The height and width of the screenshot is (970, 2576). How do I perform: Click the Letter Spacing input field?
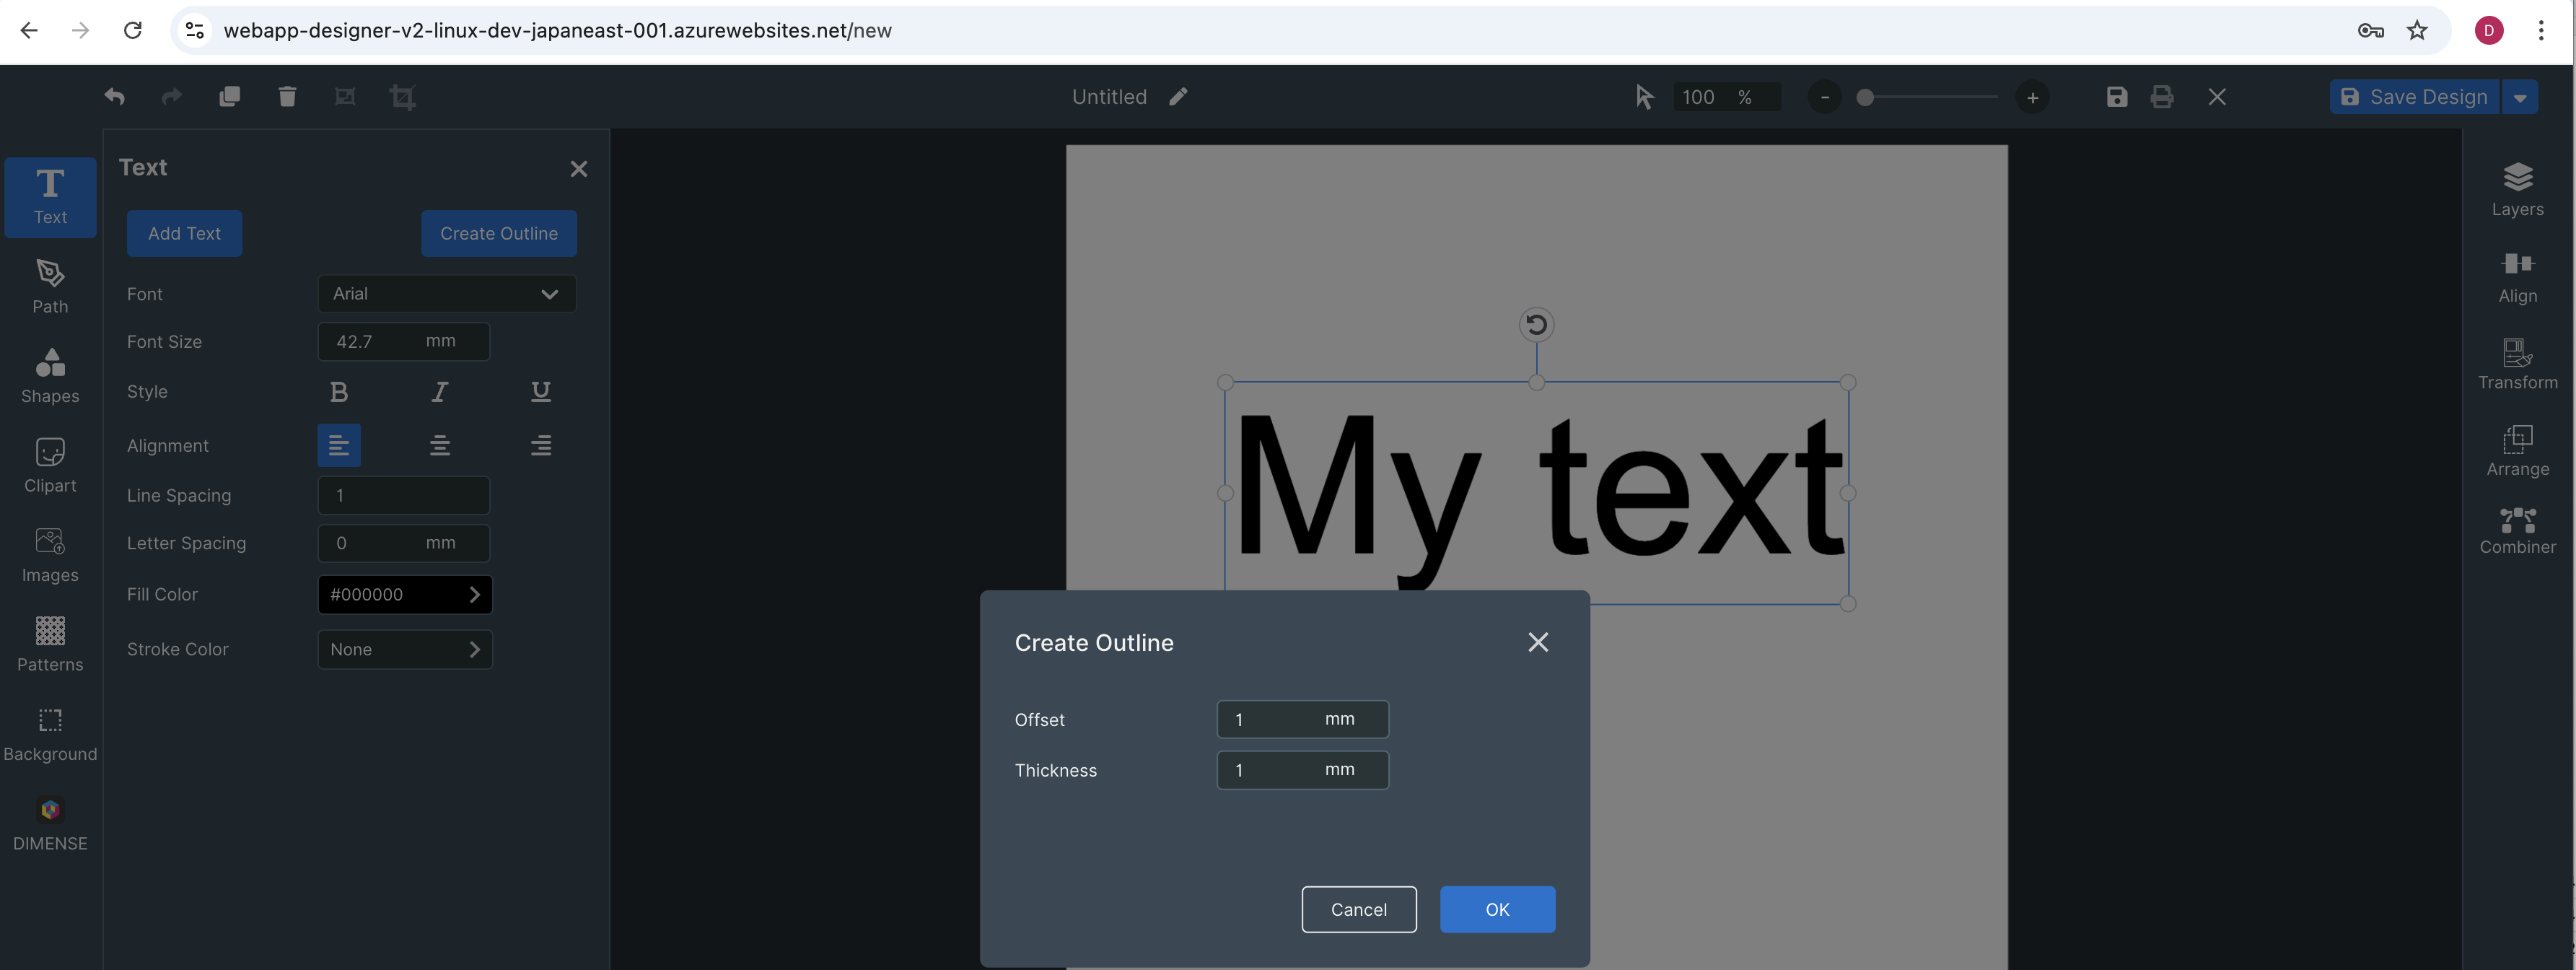point(403,543)
